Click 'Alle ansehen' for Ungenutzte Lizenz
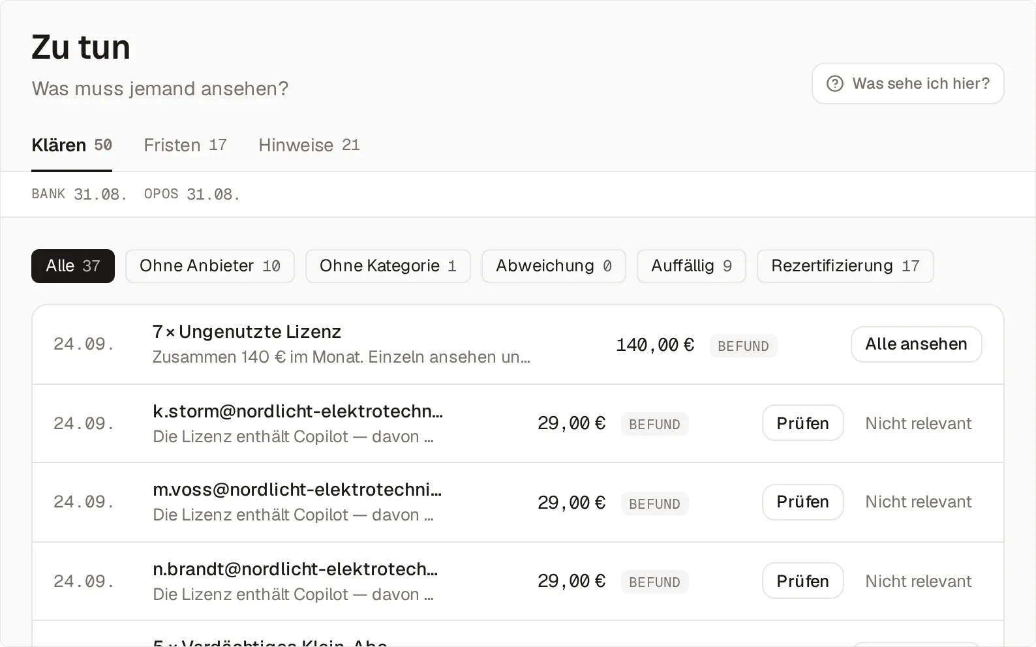1036x647 pixels. coord(916,344)
